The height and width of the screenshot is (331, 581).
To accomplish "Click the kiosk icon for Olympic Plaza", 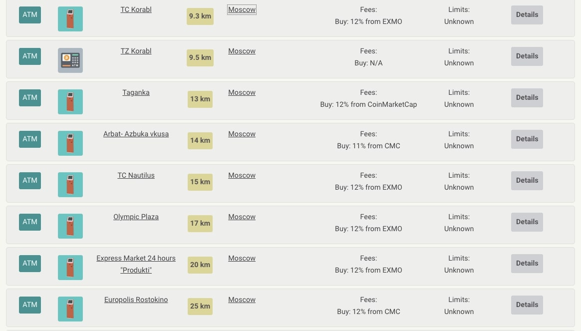I will point(70,226).
